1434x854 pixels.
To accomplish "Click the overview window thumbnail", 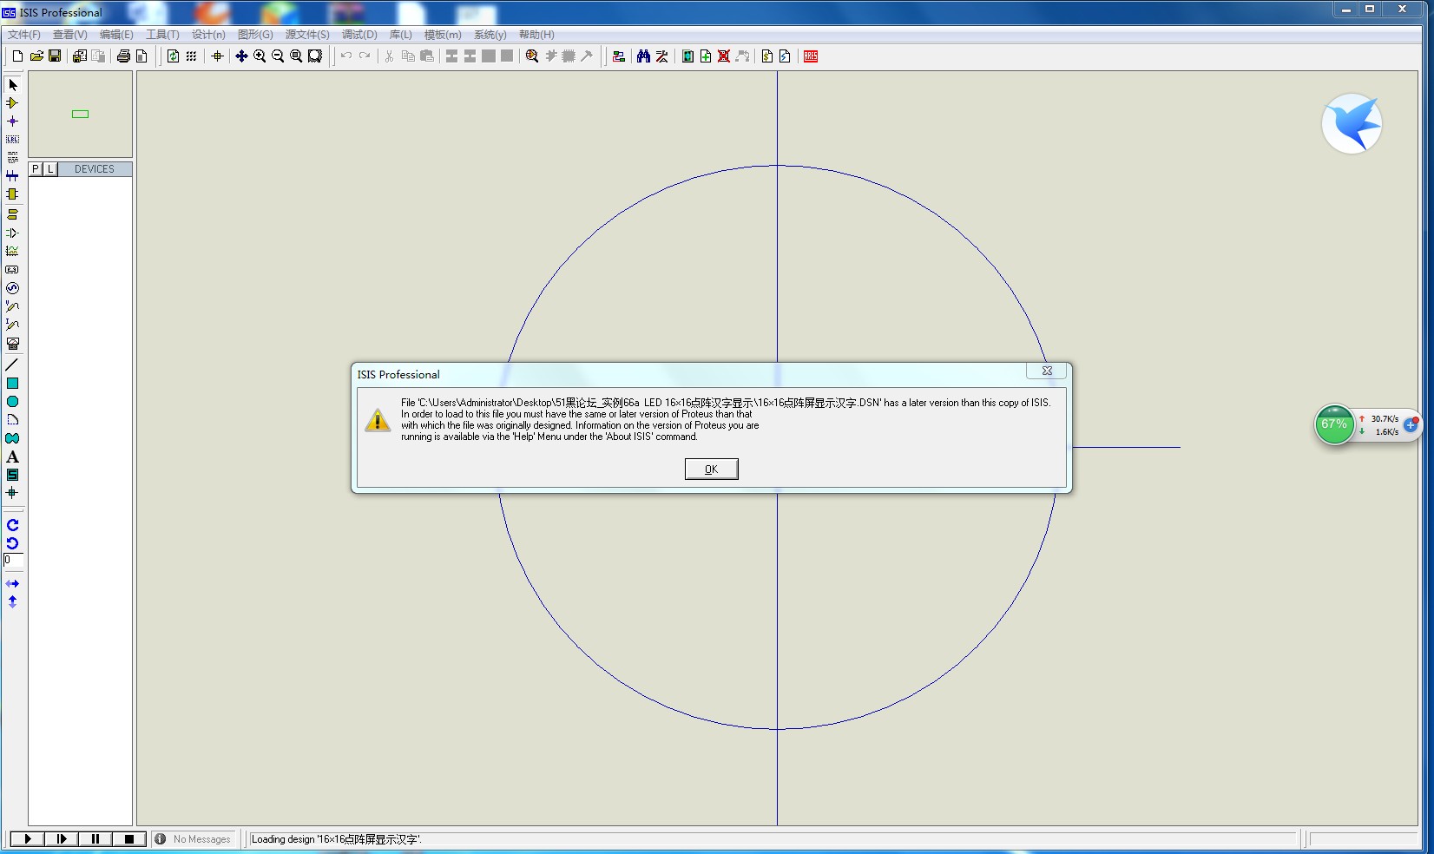I will [80, 114].
